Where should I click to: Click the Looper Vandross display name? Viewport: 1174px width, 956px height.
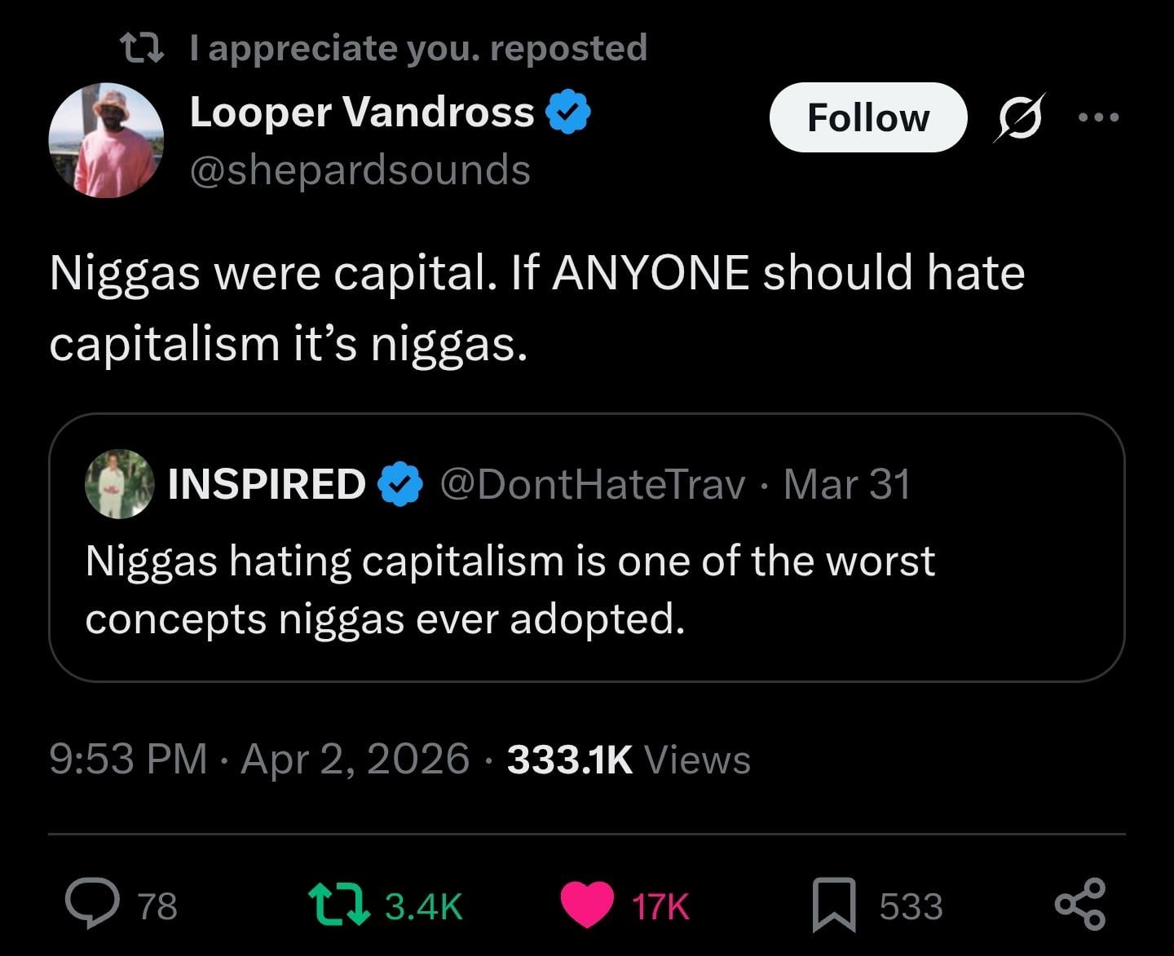coord(362,112)
